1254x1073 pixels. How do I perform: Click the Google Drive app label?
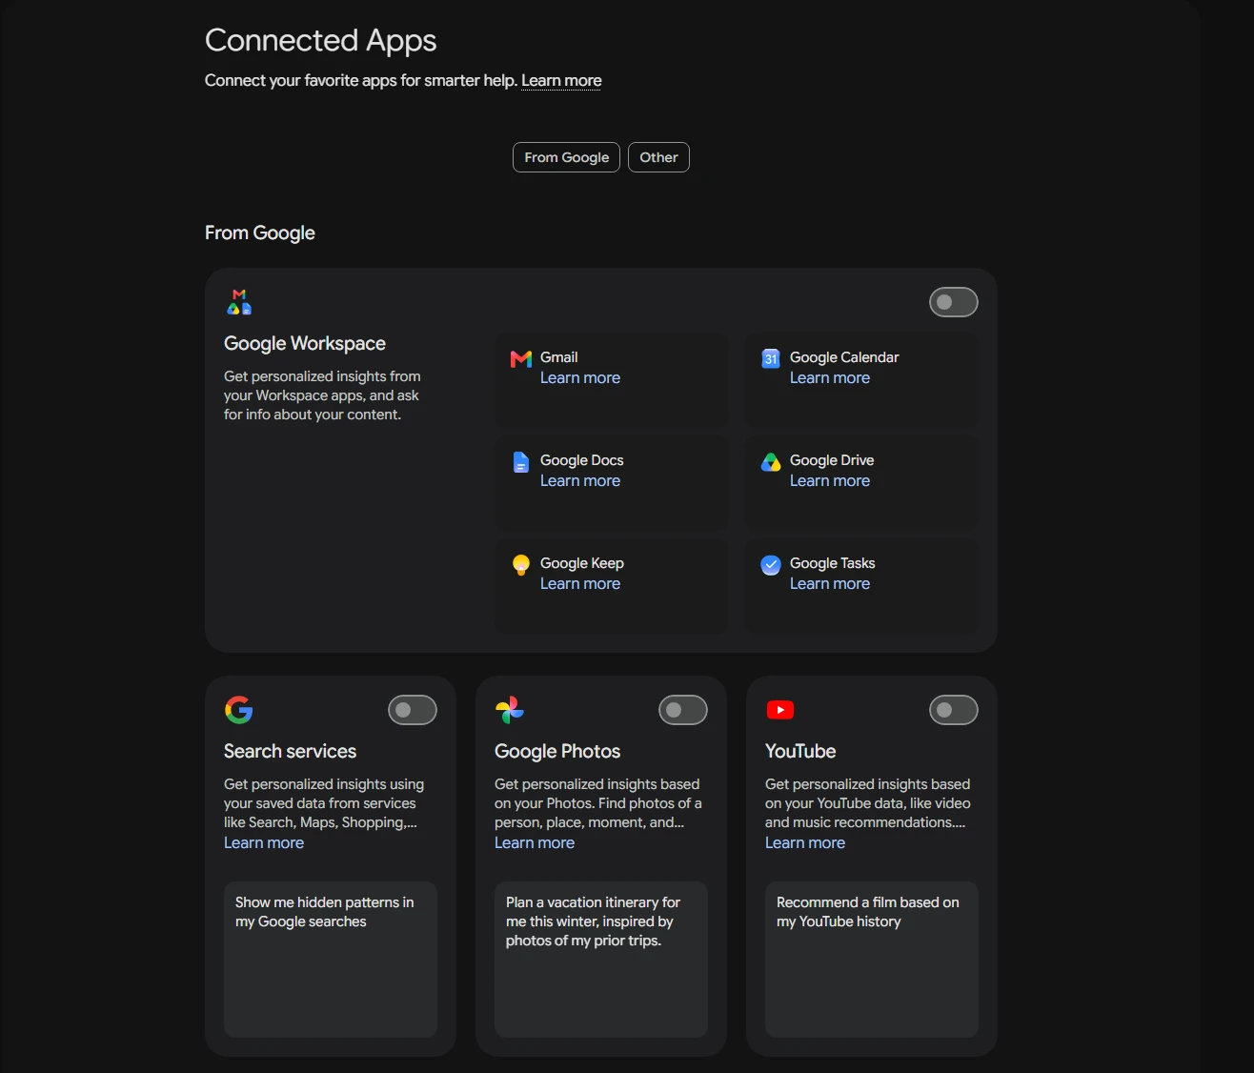832,460
